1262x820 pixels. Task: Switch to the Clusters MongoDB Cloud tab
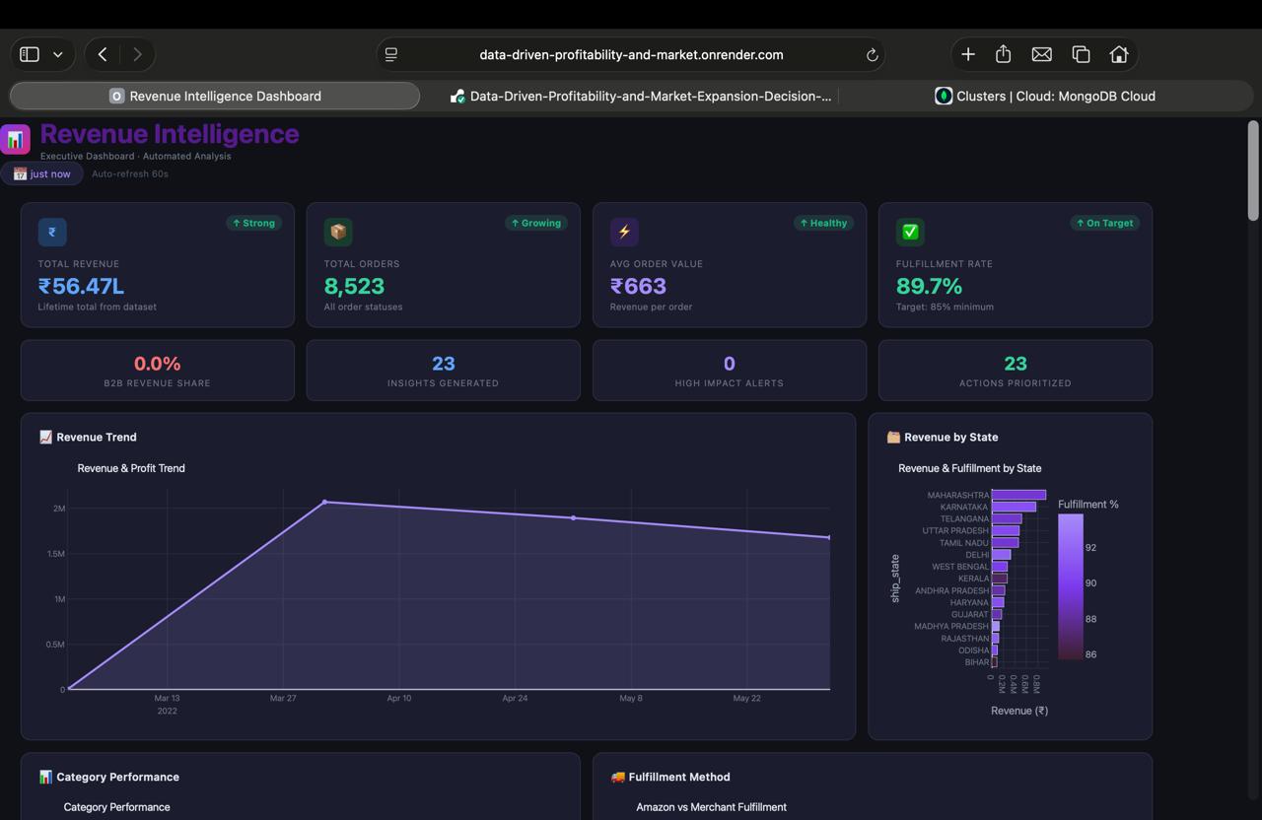tap(1045, 96)
